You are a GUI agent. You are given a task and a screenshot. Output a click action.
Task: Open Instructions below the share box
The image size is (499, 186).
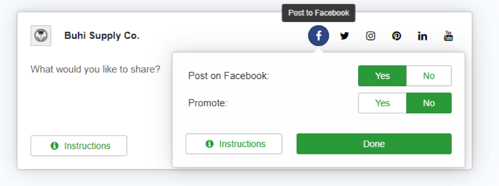pos(79,146)
